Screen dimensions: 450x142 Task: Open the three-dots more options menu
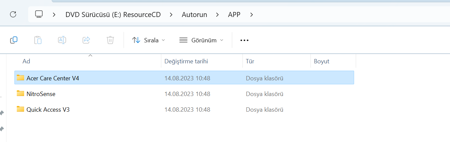[244, 40]
